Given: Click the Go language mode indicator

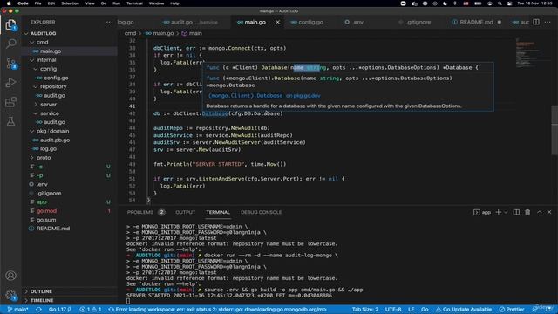Looking at the screenshot, I should pyautogui.click(x=425, y=310).
